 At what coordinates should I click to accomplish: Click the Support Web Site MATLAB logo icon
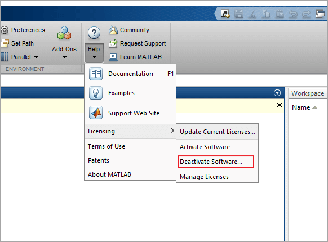click(x=96, y=113)
